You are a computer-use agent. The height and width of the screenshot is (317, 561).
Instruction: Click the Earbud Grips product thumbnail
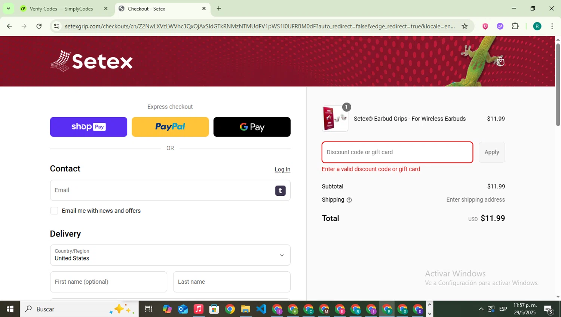335,119
